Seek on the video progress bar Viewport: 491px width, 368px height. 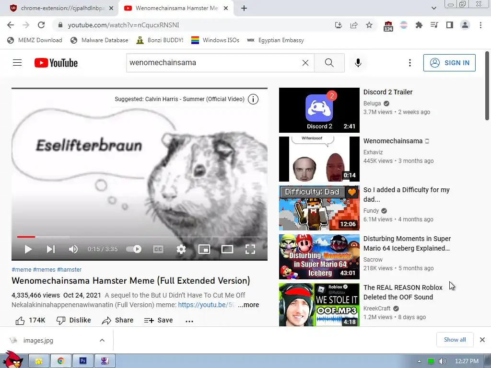(140, 237)
